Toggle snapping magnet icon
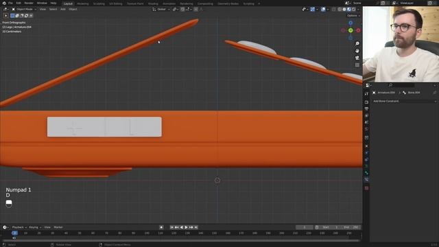Image resolution: width=439 pixels, height=247 pixels. 182,9
